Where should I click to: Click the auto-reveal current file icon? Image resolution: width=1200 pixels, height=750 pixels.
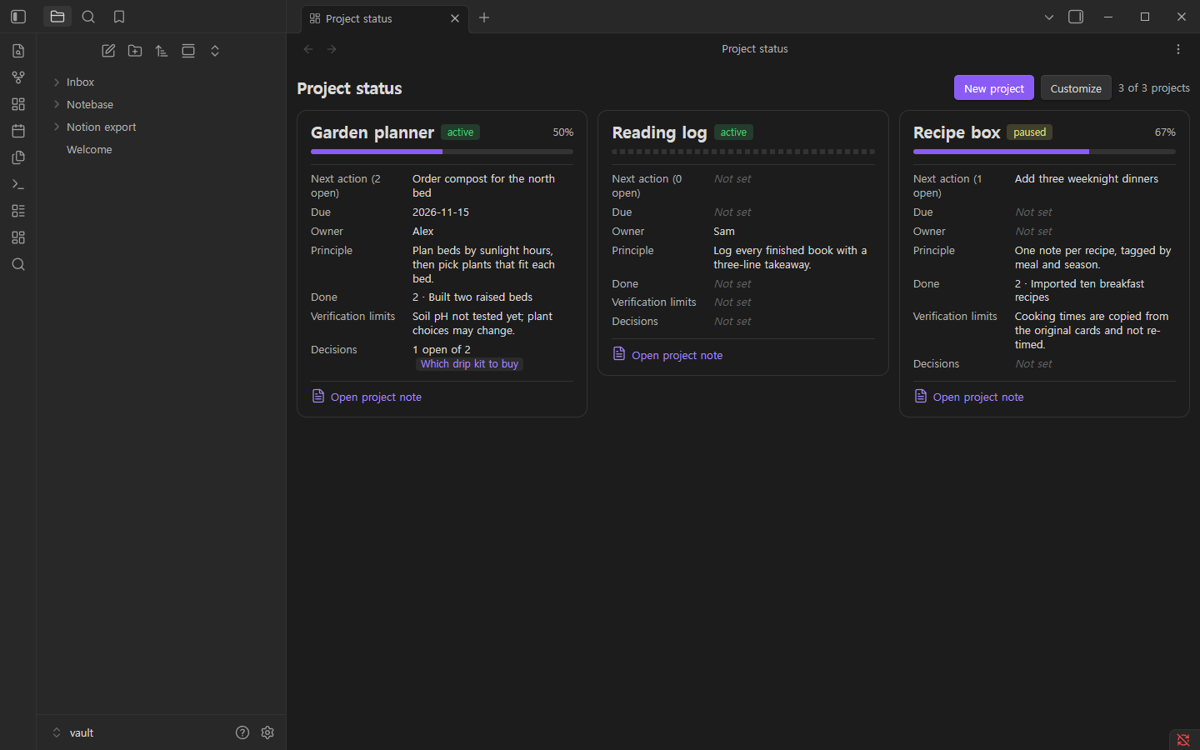click(x=188, y=51)
